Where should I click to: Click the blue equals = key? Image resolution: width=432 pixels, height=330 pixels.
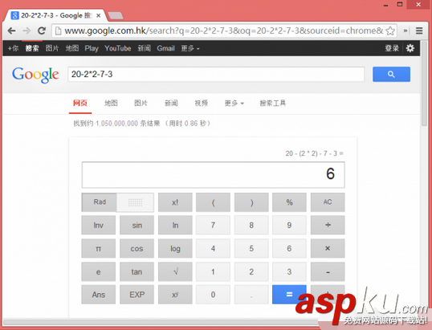click(289, 295)
